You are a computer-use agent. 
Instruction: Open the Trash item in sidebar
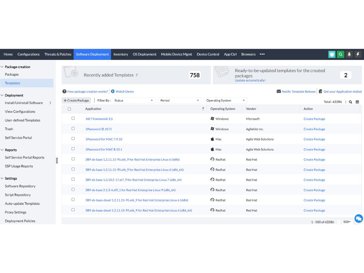(x=9, y=129)
